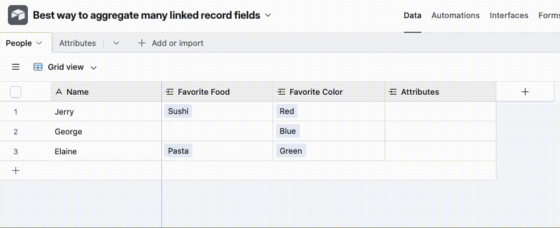Select the Green color record chip
This screenshot has width=560, height=228.
pyautogui.click(x=291, y=151)
